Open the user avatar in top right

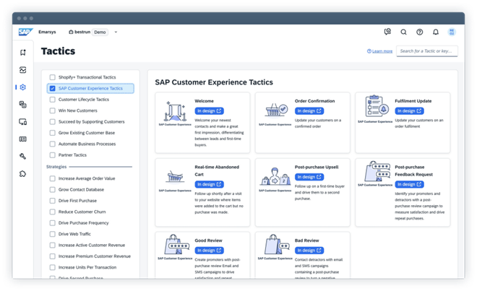[x=452, y=32]
